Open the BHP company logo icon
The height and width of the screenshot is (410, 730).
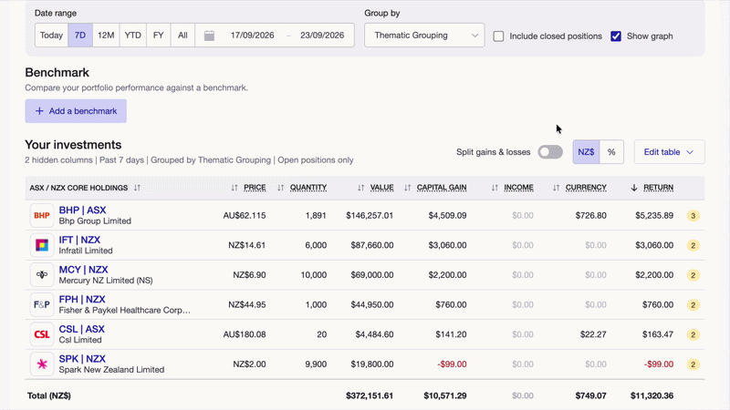42,215
